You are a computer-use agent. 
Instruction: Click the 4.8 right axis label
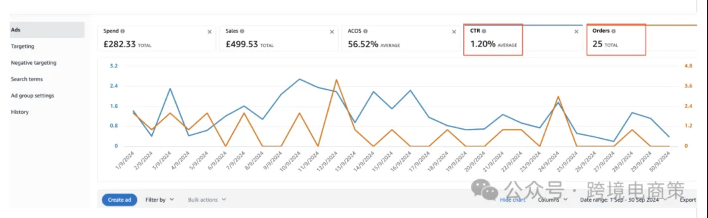click(688, 66)
